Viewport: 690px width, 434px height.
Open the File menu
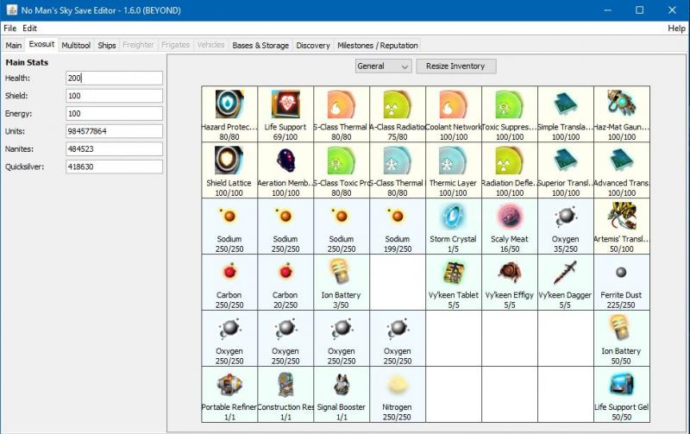tap(9, 28)
